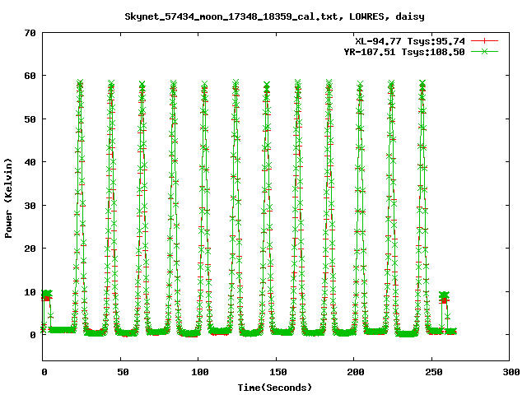Screen dimensions: 527x395
Task: Click the top of the last tall peak
Action: click(422, 84)
